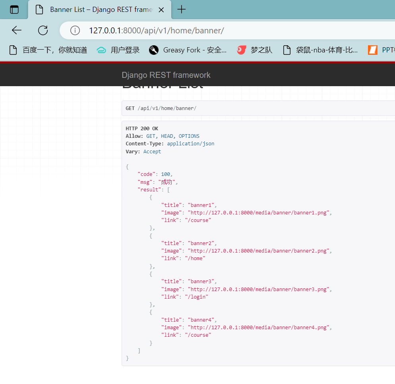Go back to previous page
The width and height of the screenshot is (395, 384).
coord(17,31)
